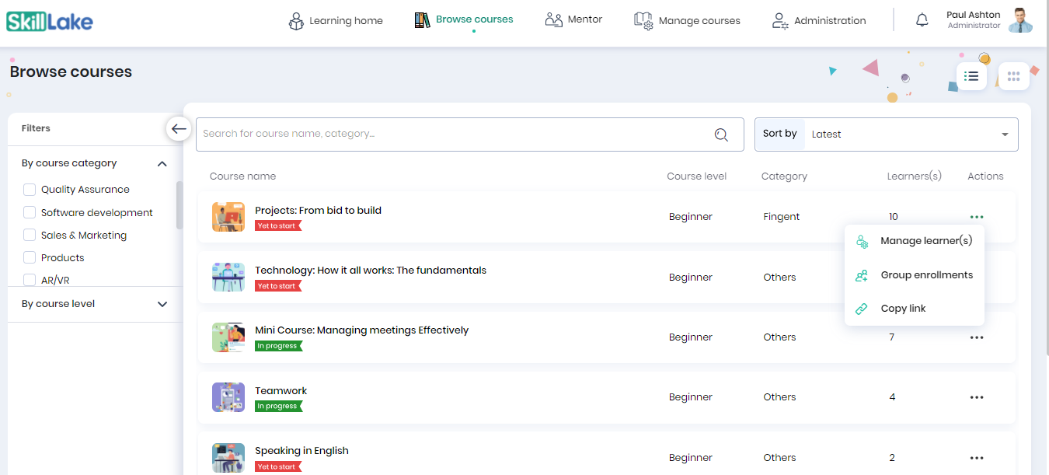Viewport: 1049px width, 475px height.
Task: Click the Fingent category cell
Action: click(x=782, y=217)
